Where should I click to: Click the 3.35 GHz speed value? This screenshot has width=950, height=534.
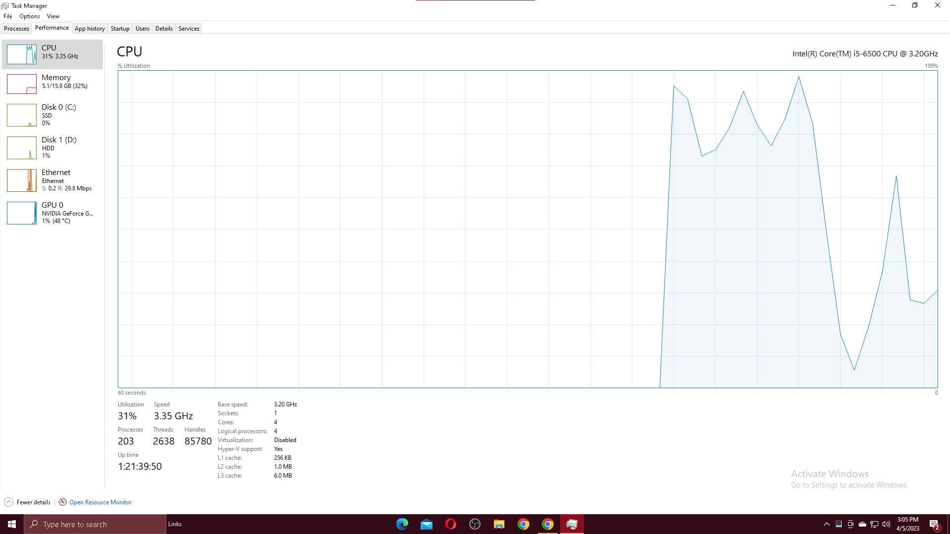click(173, 416)
